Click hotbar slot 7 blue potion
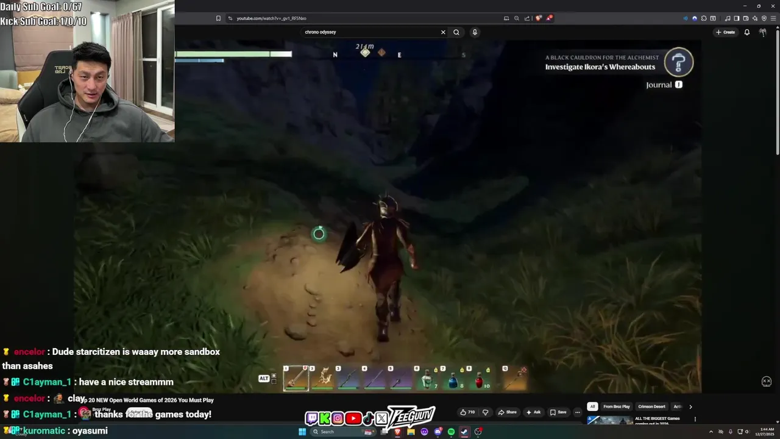This screenshot has height=439, width=780. 453,379
